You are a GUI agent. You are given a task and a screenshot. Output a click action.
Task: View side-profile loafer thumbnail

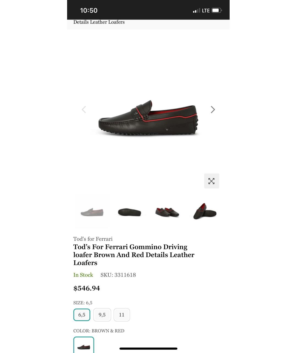pos(92,212)
